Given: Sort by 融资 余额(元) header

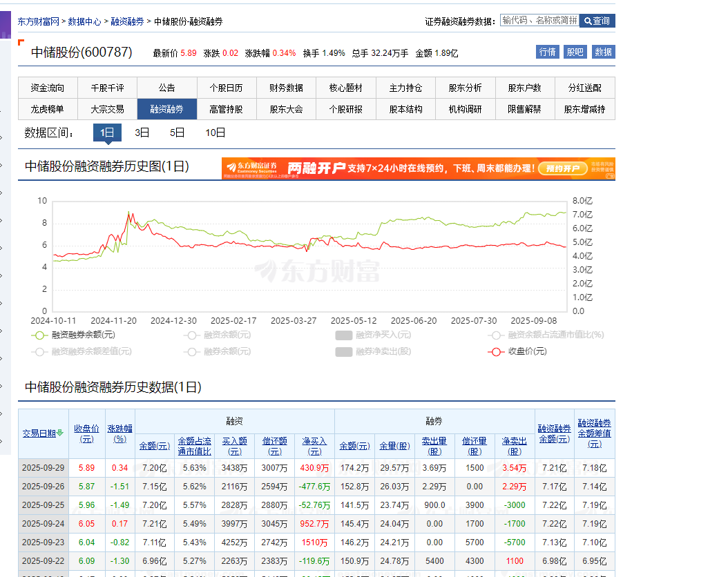Looking at the screenshot, I should [155, 446].
